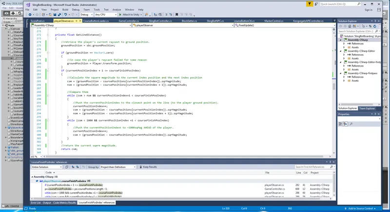Open the Group by dropdown
390x212 pixels.
tap(117, 167)
